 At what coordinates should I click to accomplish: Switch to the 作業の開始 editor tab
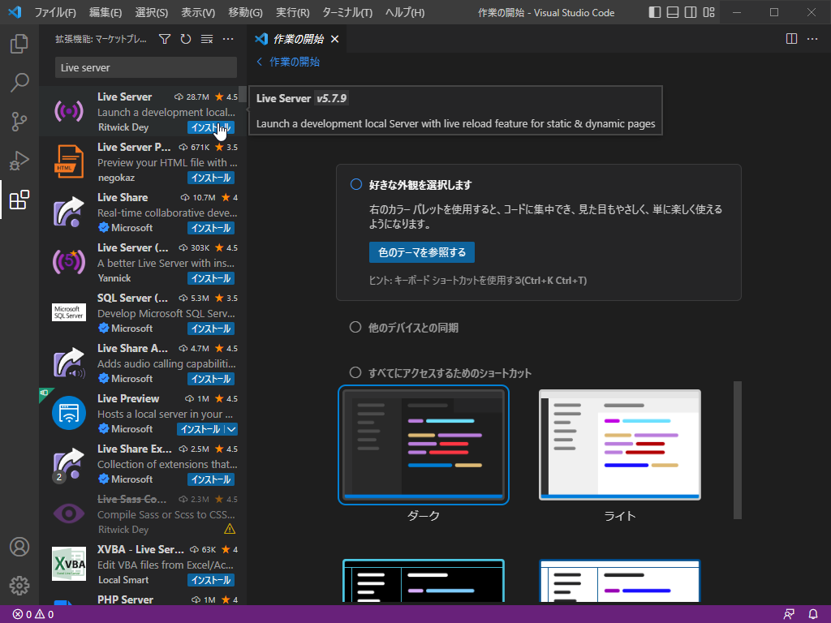[295, 39]
